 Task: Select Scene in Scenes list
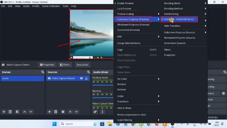tap(22, 79)
